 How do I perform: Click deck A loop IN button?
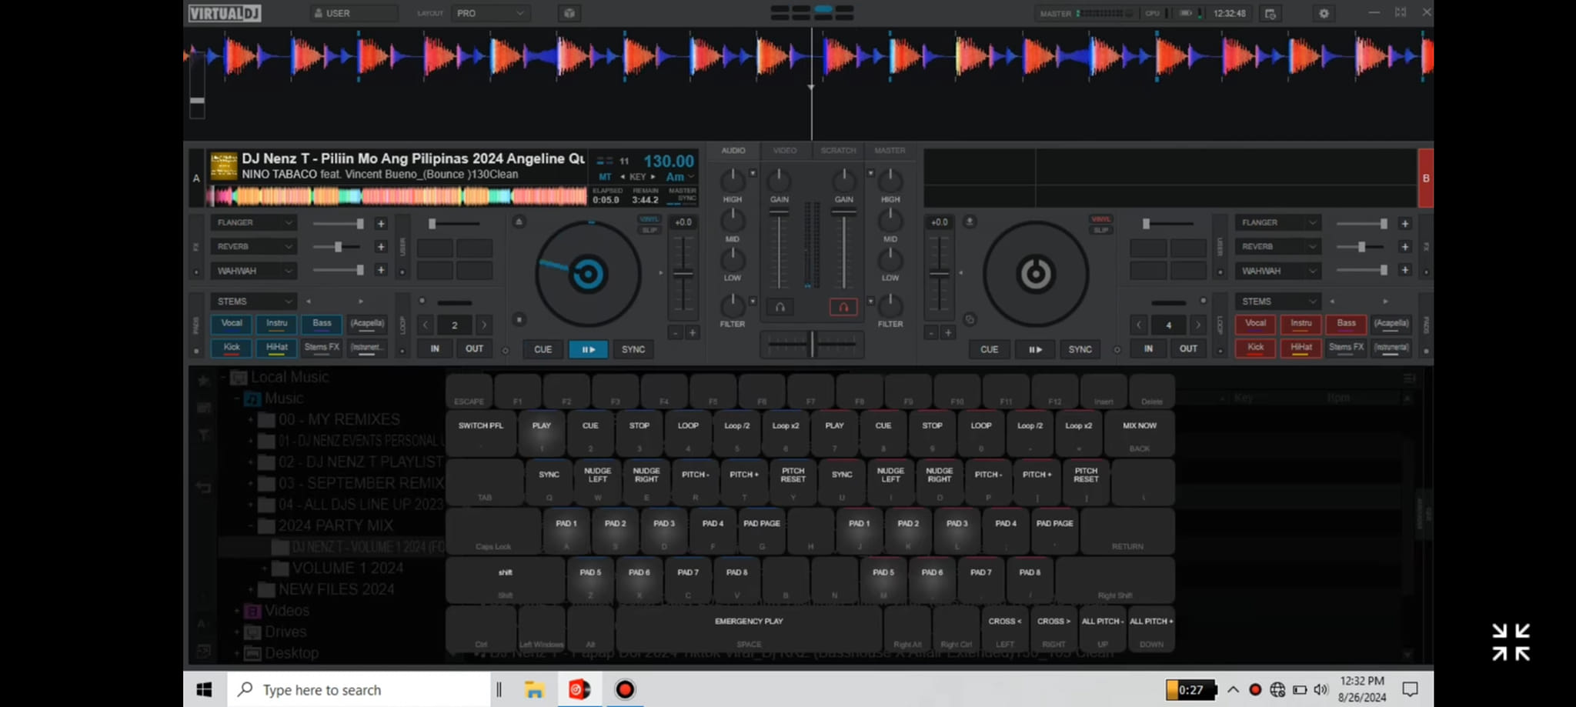(x=435, y=348)
